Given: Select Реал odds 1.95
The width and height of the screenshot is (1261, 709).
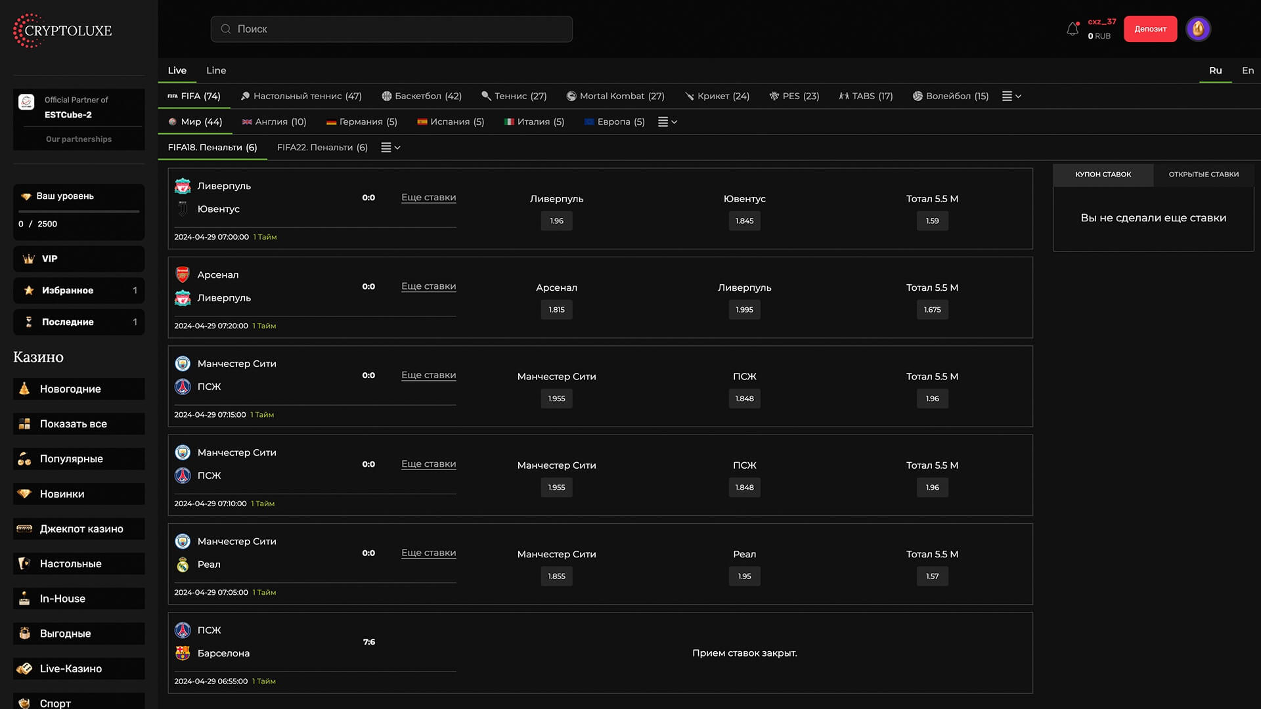Looking at the screenshot, I should pyautogui.click(x=745, y=576).
